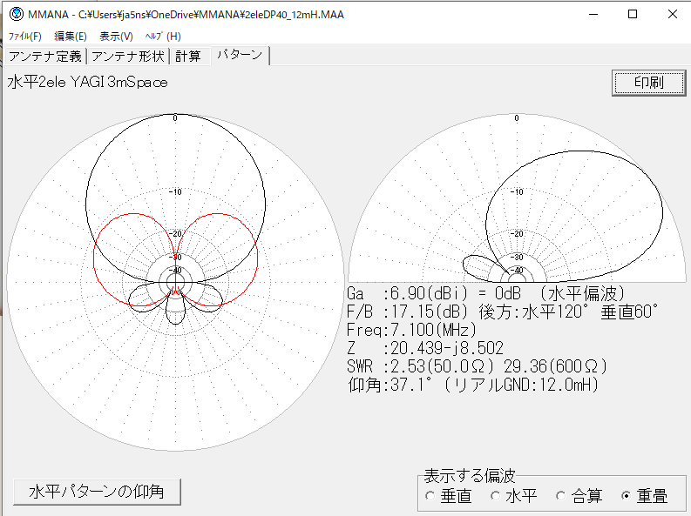Click the F/B :17.15(dB) result line
The height and width of the screenshot is (516, 691).
(503, 312)
